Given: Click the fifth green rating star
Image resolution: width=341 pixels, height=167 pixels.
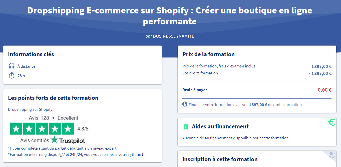Looking at the screenshot, I should 68,129.
